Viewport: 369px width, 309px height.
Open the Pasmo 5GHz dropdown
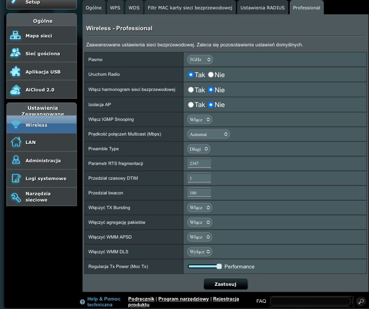coord(200,59)
